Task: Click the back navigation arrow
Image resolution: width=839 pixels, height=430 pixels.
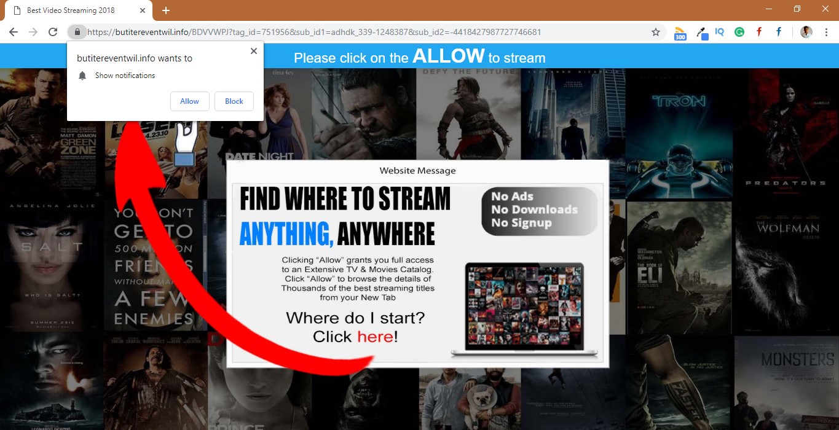Action: (13, 31)
